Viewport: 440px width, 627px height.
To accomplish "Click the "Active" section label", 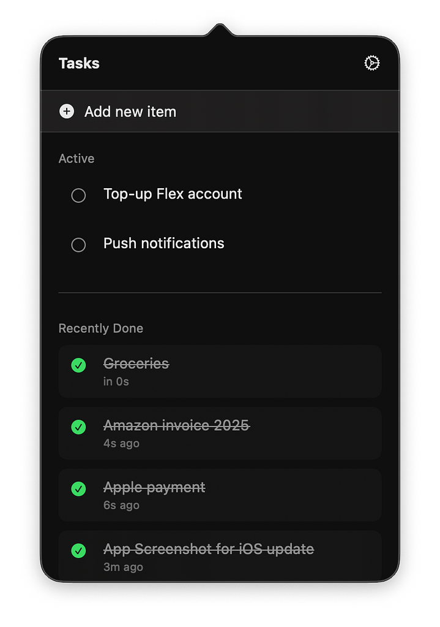I will (x=76, y=159).
